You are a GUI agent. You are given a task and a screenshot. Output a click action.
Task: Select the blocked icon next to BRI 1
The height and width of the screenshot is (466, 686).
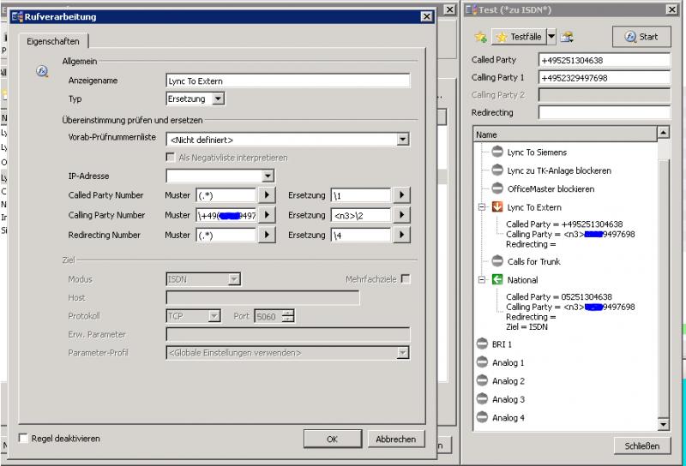[481, 344]
